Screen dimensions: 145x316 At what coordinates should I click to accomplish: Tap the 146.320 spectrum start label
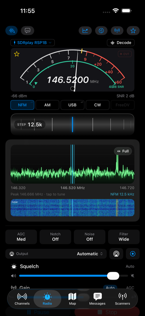pos(18,188)
